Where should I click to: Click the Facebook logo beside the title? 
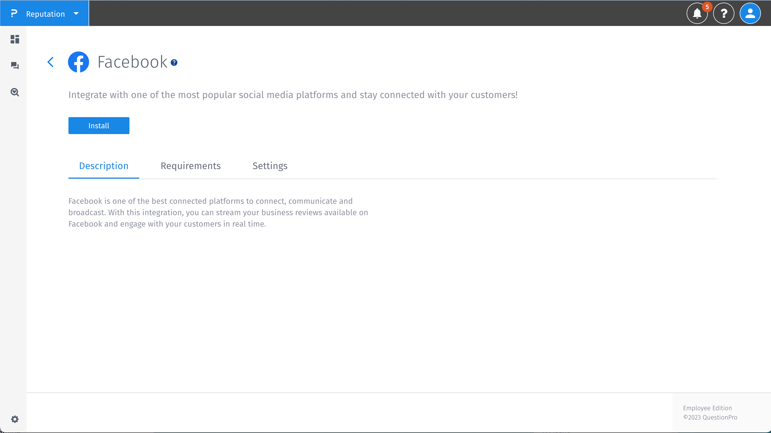coord(79,62)
